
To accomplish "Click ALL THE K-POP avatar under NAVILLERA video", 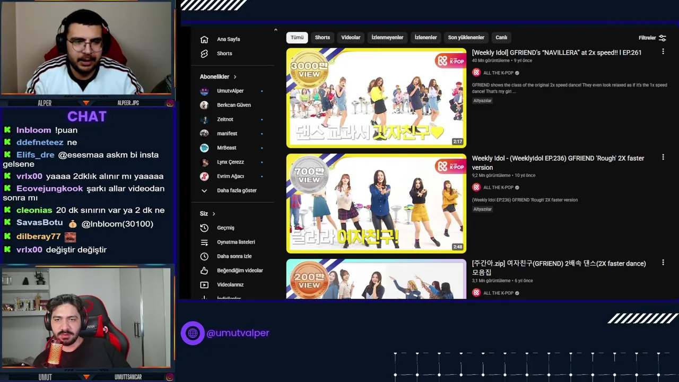I will (x=476, y=73).
